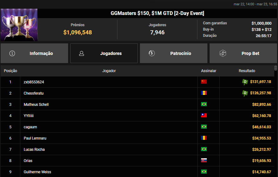Click the Slovakia flag for Orias

(204, 160)
